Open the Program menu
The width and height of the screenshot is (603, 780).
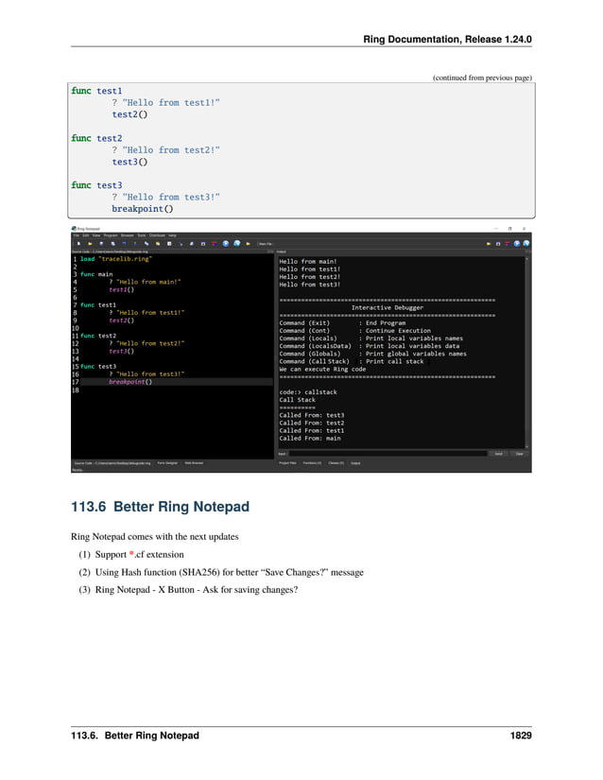pos(111,235)
